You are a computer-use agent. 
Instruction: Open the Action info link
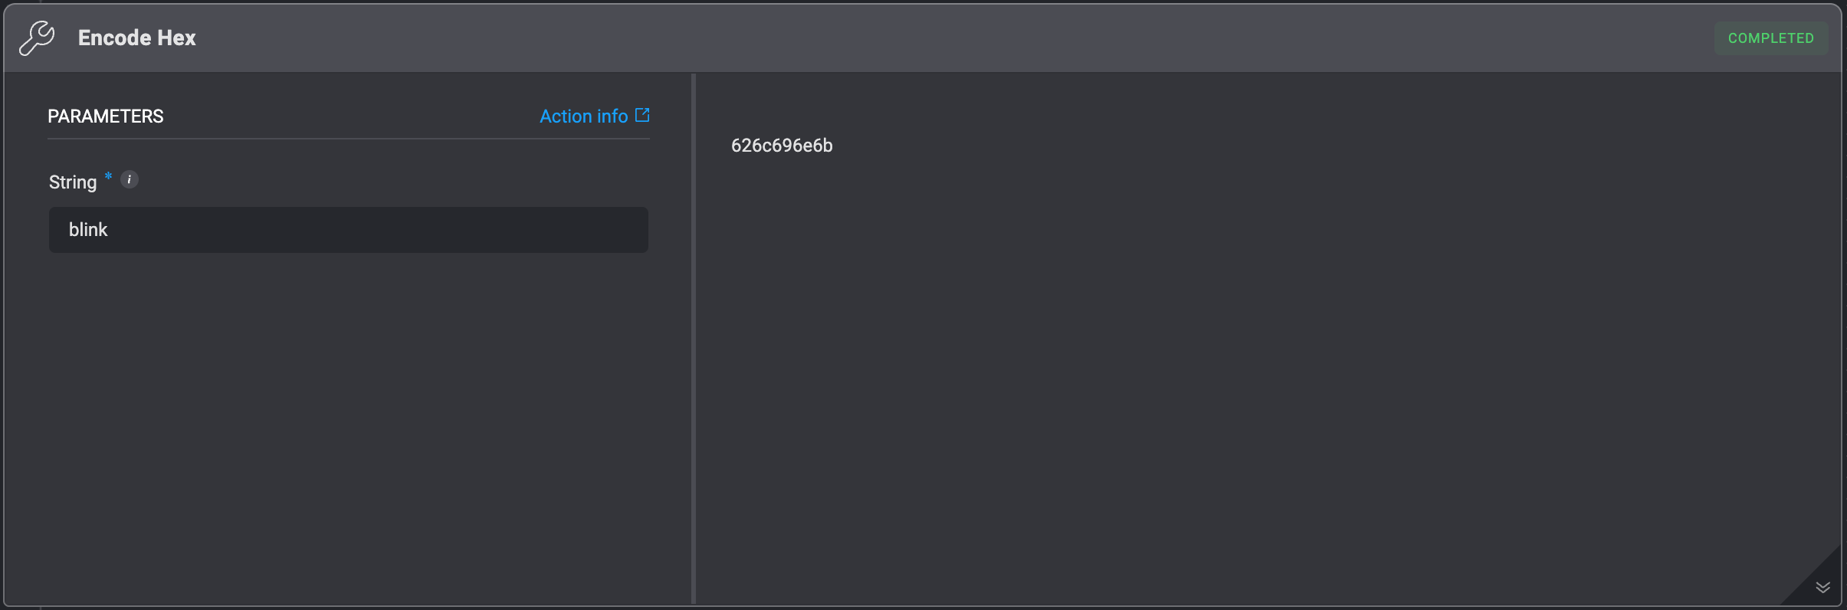tap(584, 116)
